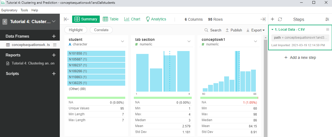Viewport: 332px width, 137px height.
Task: Expand the student column dropdown
Action: (x=123, y=41)
